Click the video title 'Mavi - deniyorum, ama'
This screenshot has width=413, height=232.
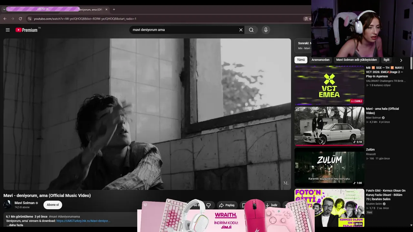pos(47,196)
